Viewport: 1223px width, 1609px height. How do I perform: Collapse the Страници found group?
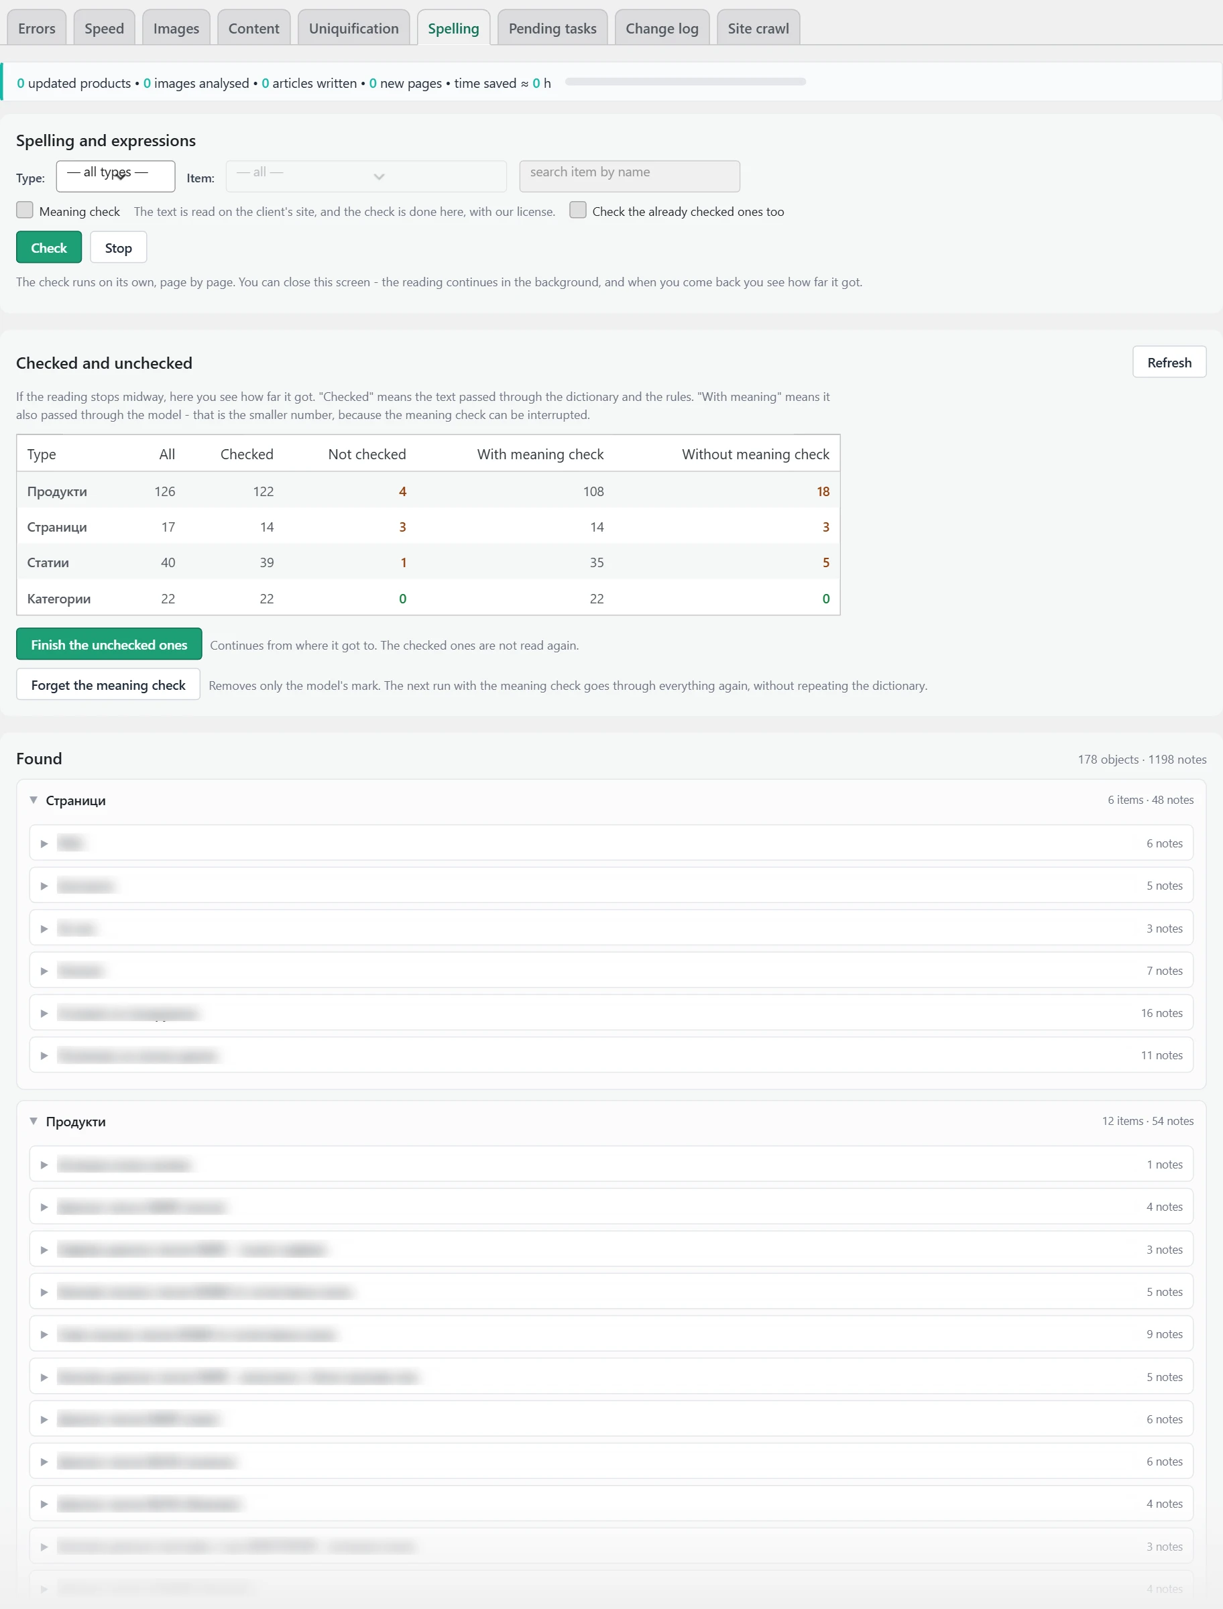coord(34,800)
